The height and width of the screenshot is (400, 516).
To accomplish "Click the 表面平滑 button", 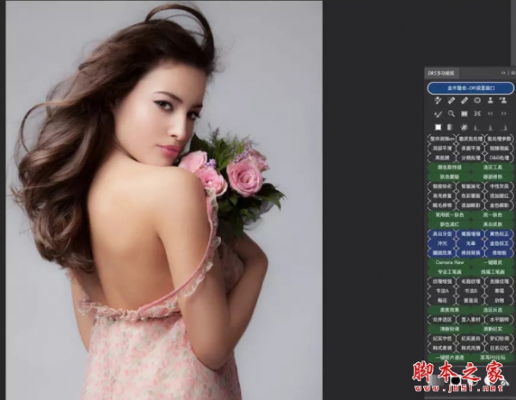I will [x=470, y=149].
